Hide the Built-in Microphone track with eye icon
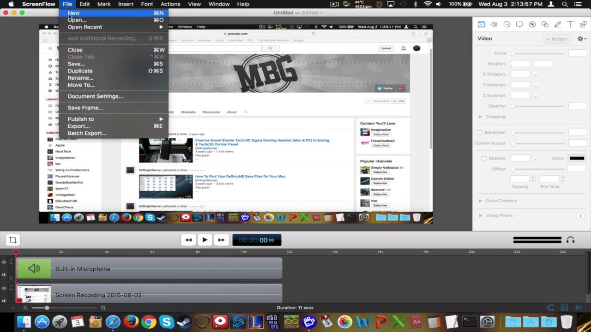 [x=4, y=262]
